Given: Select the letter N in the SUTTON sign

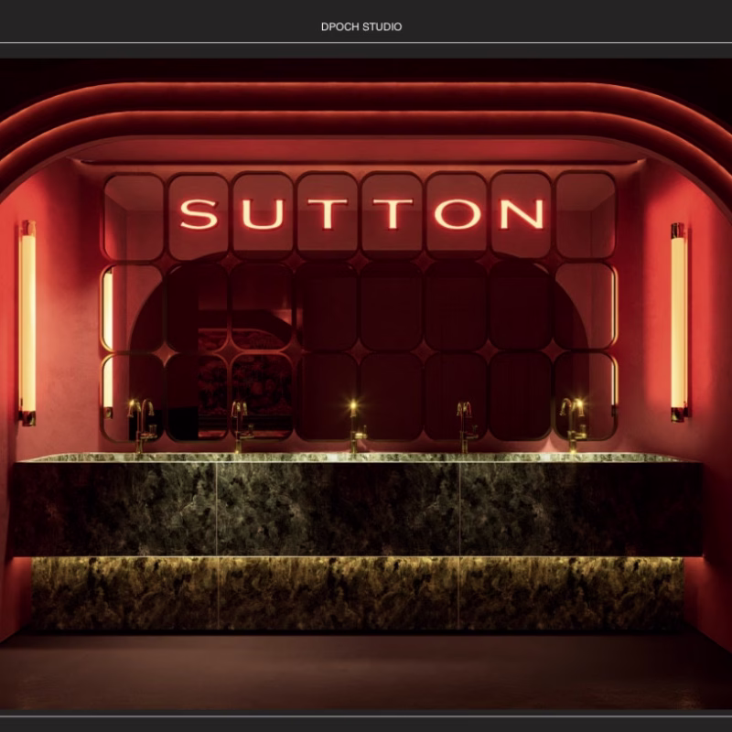Looking at the screenshot, I should [x=522, y=213].
